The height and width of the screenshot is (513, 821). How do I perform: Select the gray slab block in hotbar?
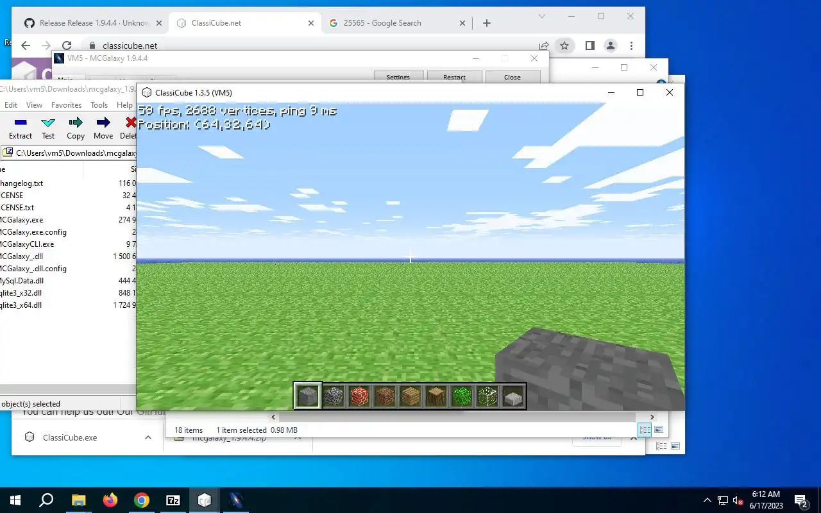coord(513,396)
